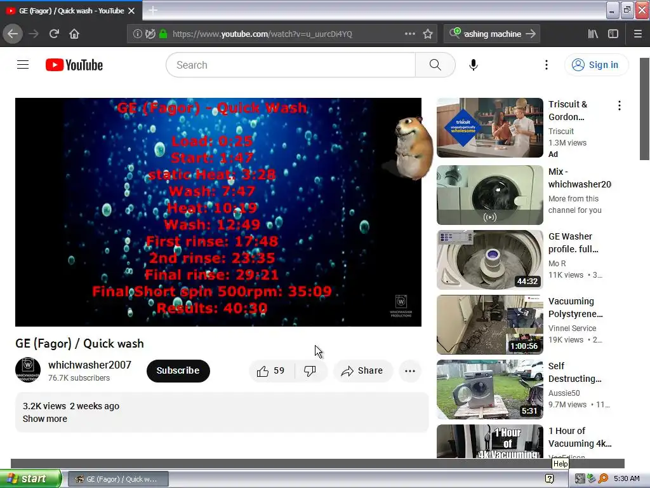Image resolution: width=650 pixels, height=488 pixels.
Task: Open the Firefox library icon
Action: [x=593, y=34]
